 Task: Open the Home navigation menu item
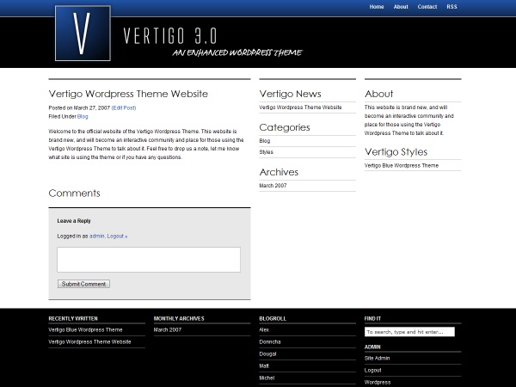[377, 7]
